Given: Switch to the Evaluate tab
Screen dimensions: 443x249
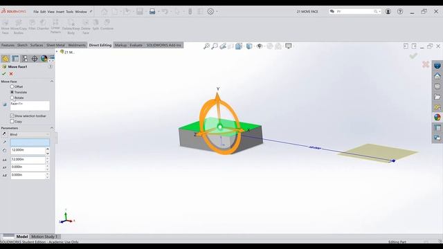Looking at the screenshot, I should pos(136,45).
